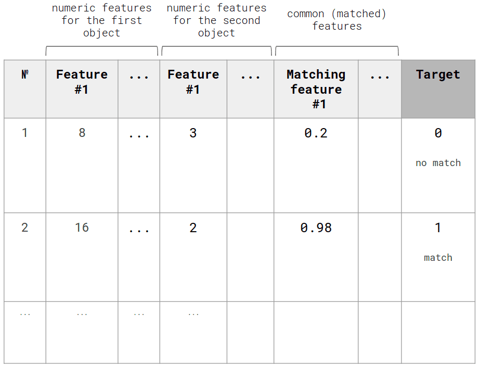Click the Target column header
This screenshot has height=366, width=479.
(438, 75)
